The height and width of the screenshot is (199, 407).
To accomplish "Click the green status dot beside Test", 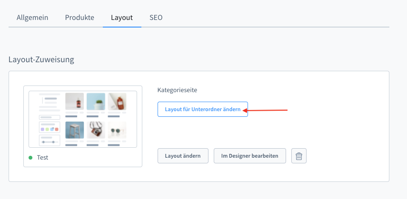I will [x=30, y=157].
